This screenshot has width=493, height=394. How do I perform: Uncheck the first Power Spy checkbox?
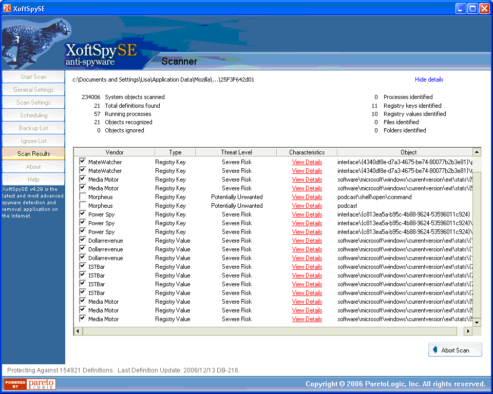[82, 214]
